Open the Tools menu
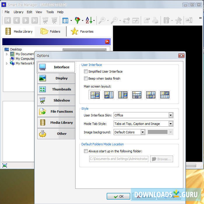Screen dimensions: 204x204 pos(50,12)
